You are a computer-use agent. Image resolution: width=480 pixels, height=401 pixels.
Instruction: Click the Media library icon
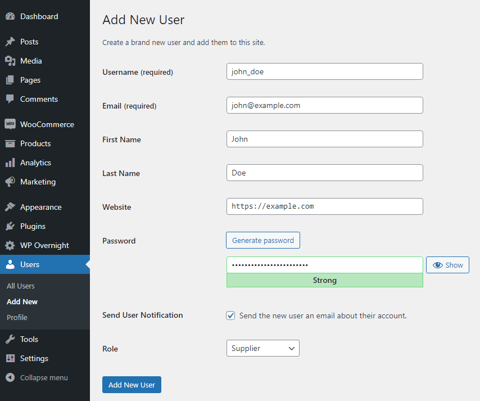click(x=10, y=61)
